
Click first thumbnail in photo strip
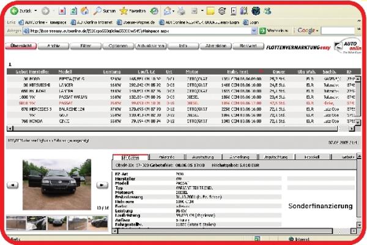(x=15, y=222)
